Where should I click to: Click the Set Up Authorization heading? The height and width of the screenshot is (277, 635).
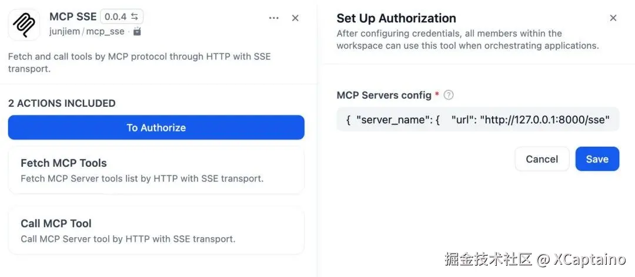396,18
